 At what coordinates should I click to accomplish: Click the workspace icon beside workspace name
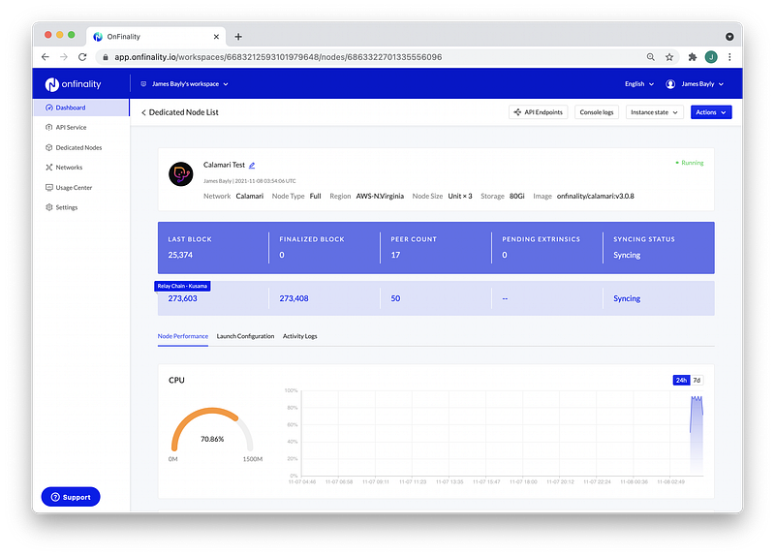143,84
